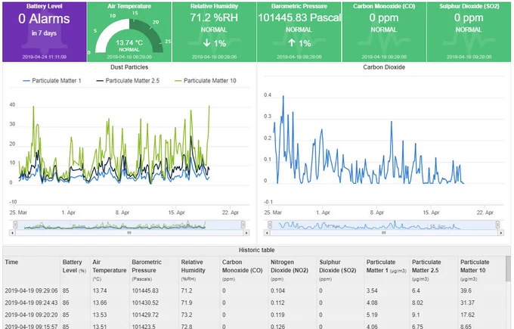Screen dimensions: 514x329
Task: Click PM10 value 39.6 in table
Action: tap(466, 290)
